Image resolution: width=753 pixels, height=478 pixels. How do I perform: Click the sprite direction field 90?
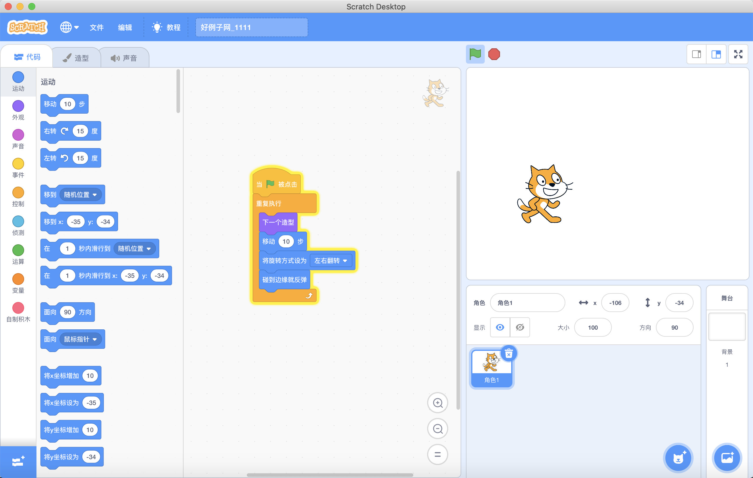coord(674,328)
